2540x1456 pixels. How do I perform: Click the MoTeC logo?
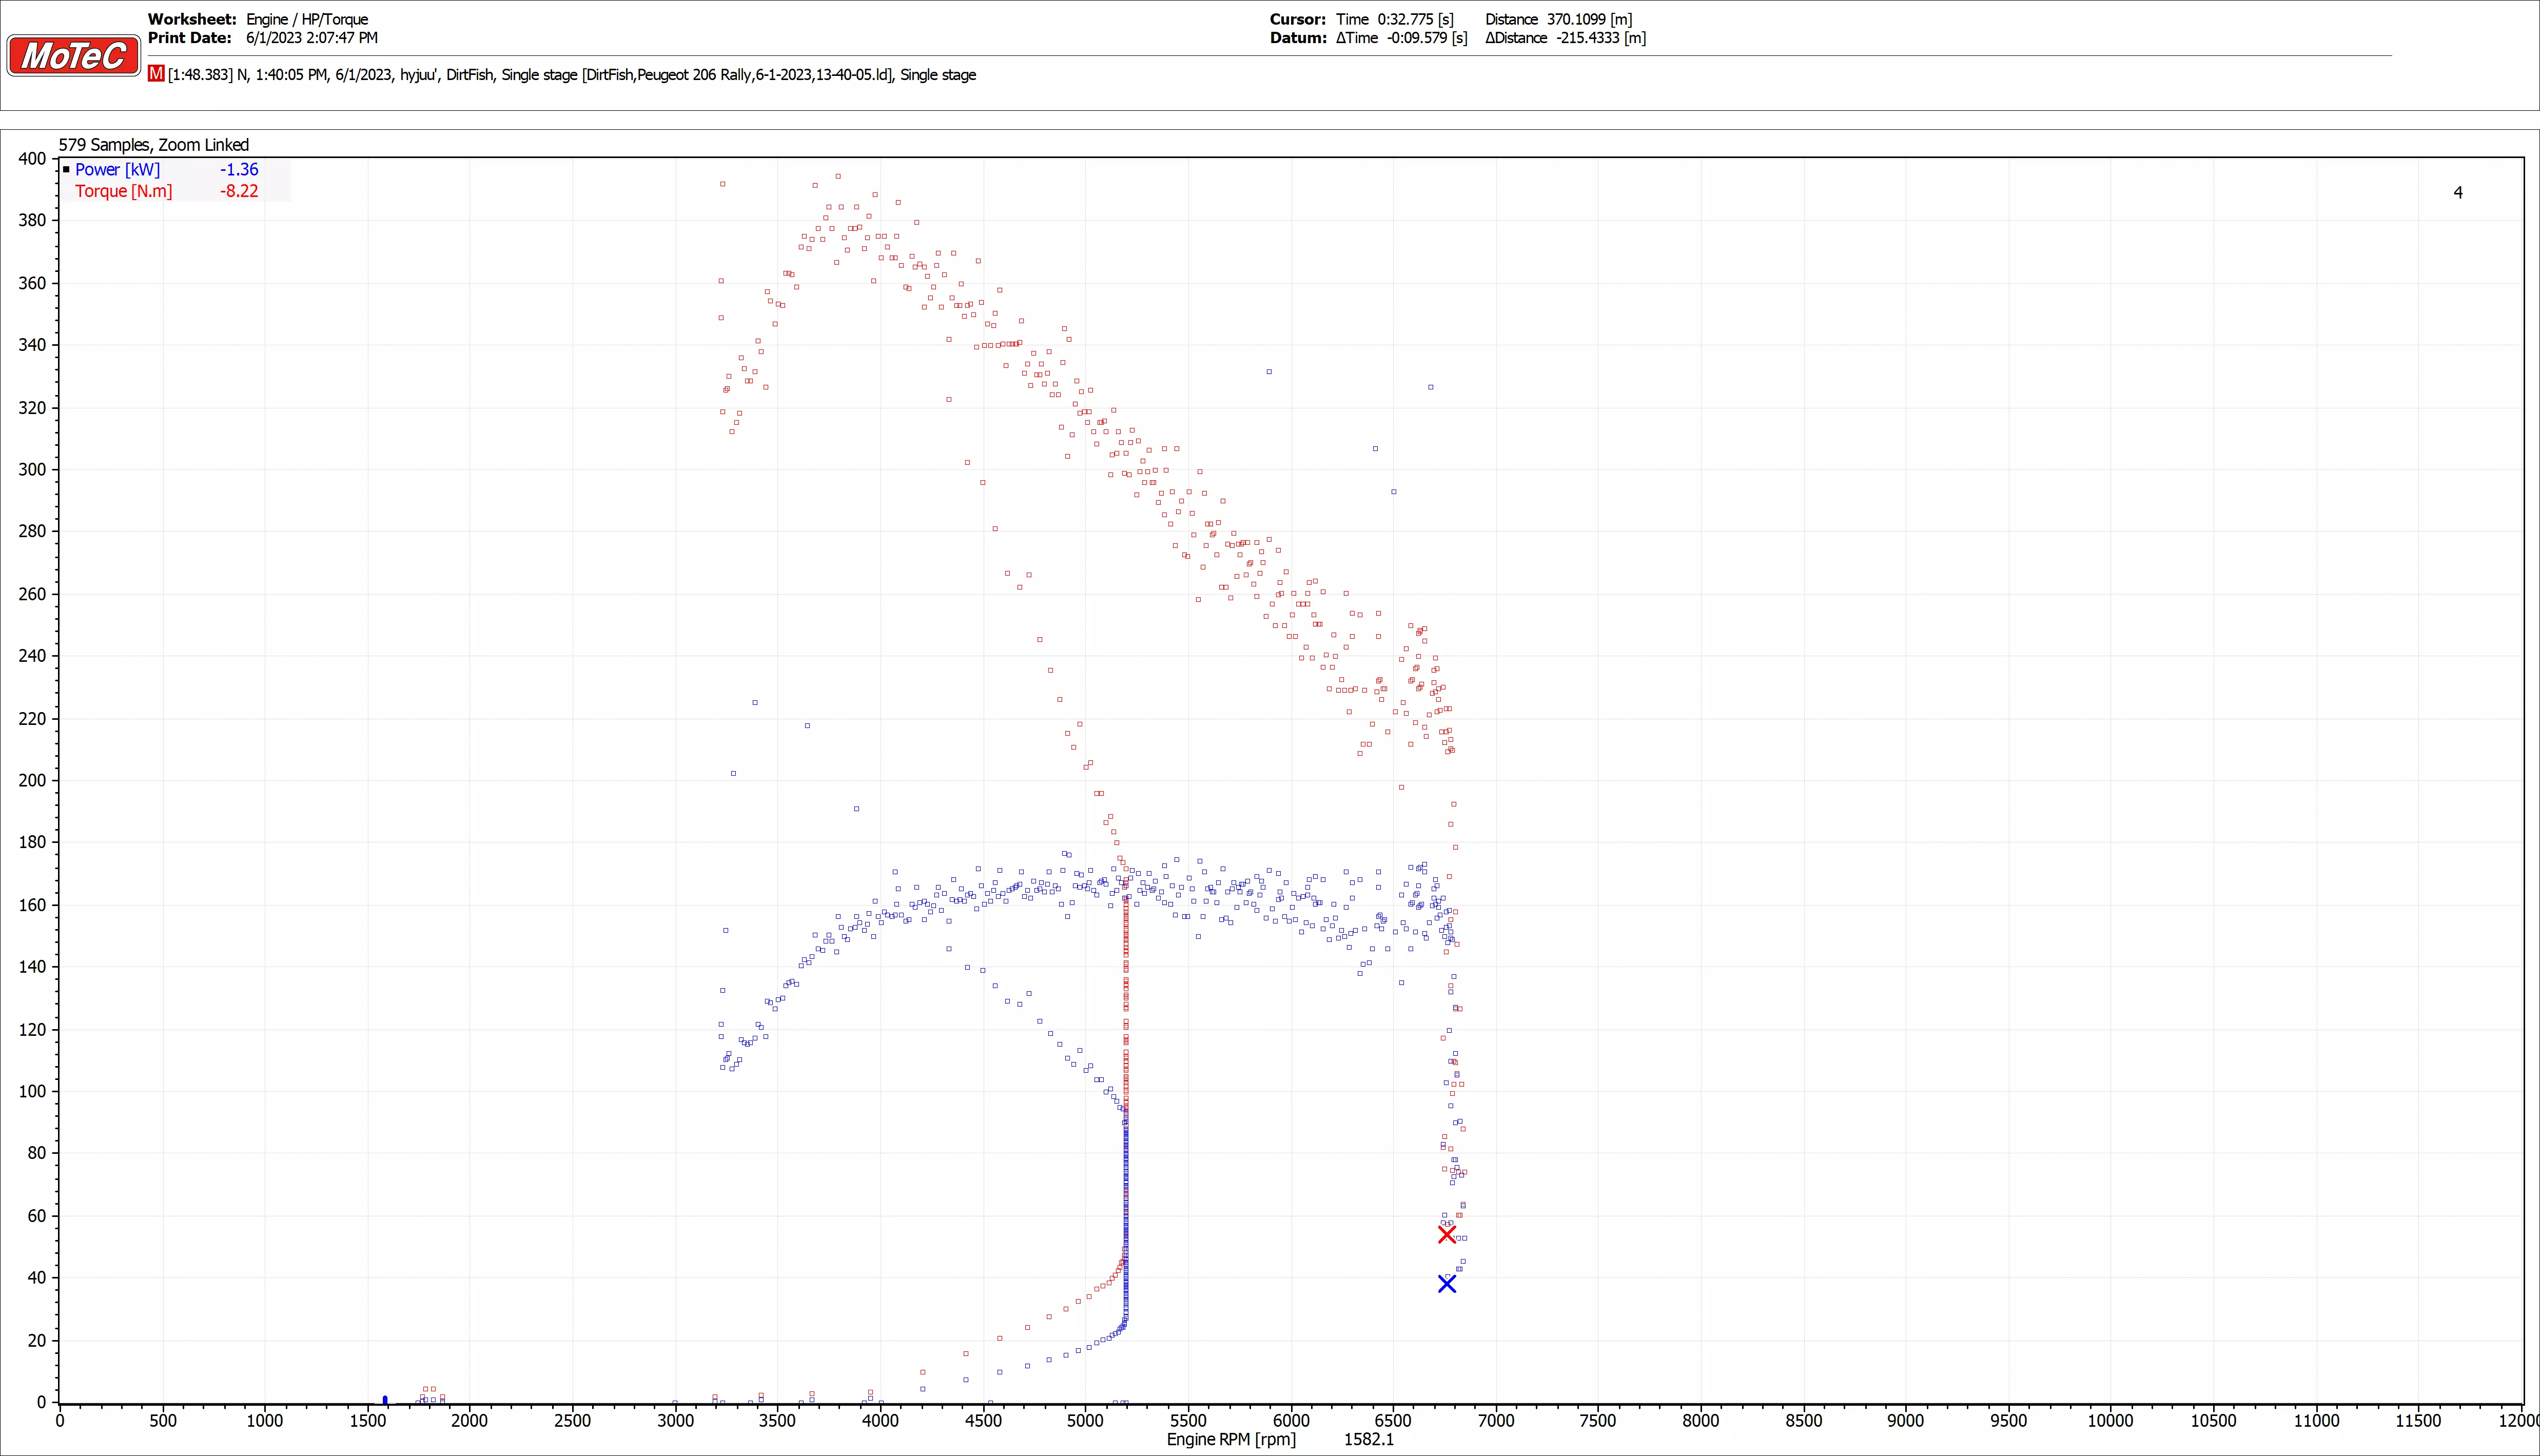[x=73, y=55]
